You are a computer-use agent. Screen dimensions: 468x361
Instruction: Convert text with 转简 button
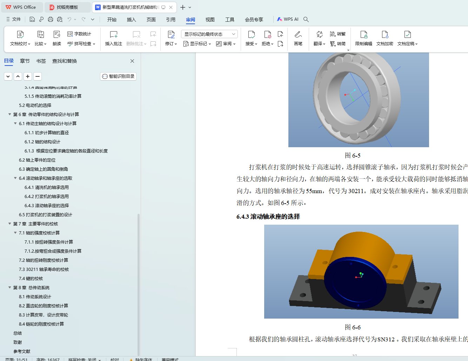click(x=338, y=44)
